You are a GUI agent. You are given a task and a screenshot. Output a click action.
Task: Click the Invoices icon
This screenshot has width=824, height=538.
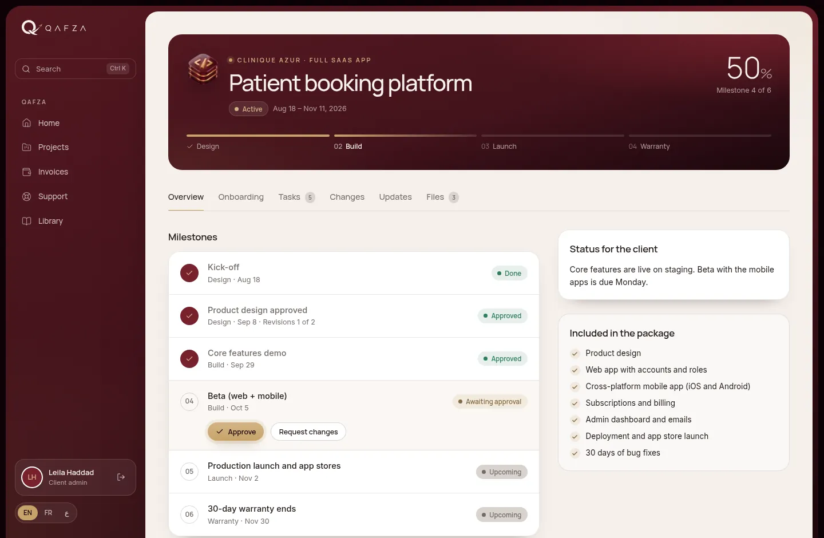coord(26,172)
